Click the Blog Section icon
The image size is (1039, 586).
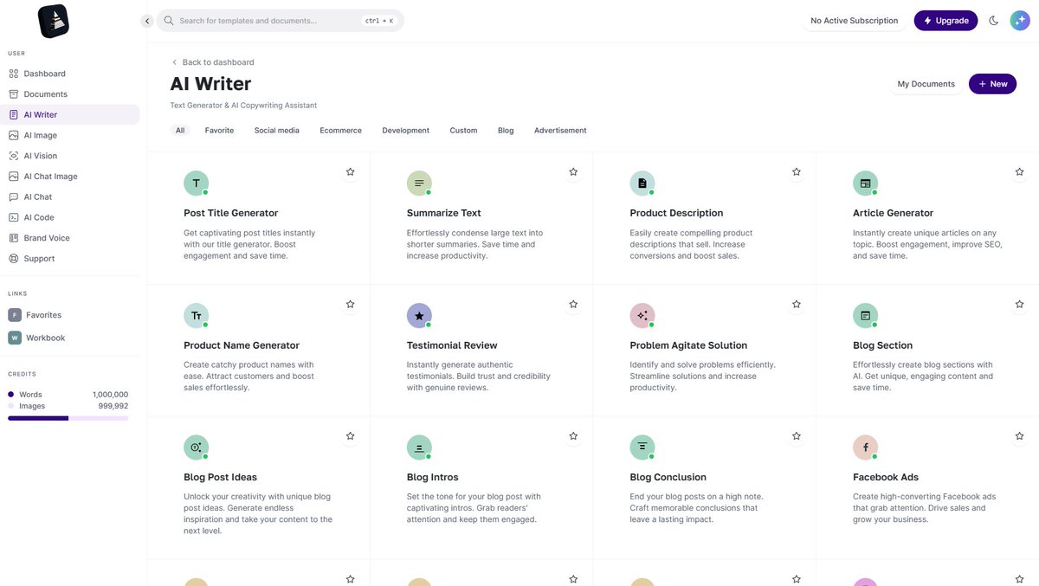coord(865,316)
